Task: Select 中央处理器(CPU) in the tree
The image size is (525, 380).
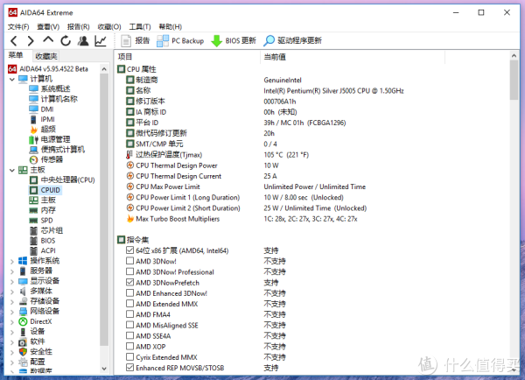Action: [x=62, y=180]
